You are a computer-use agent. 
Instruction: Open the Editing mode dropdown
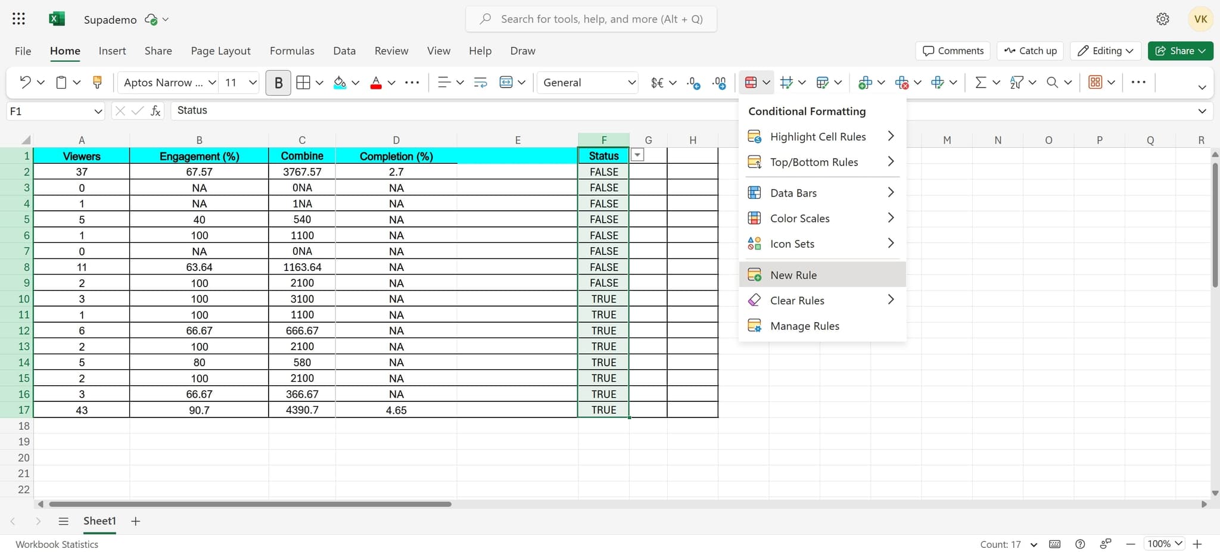click(1106, 51)
